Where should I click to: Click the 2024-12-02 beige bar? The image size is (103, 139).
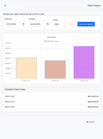tap(26, 68)
